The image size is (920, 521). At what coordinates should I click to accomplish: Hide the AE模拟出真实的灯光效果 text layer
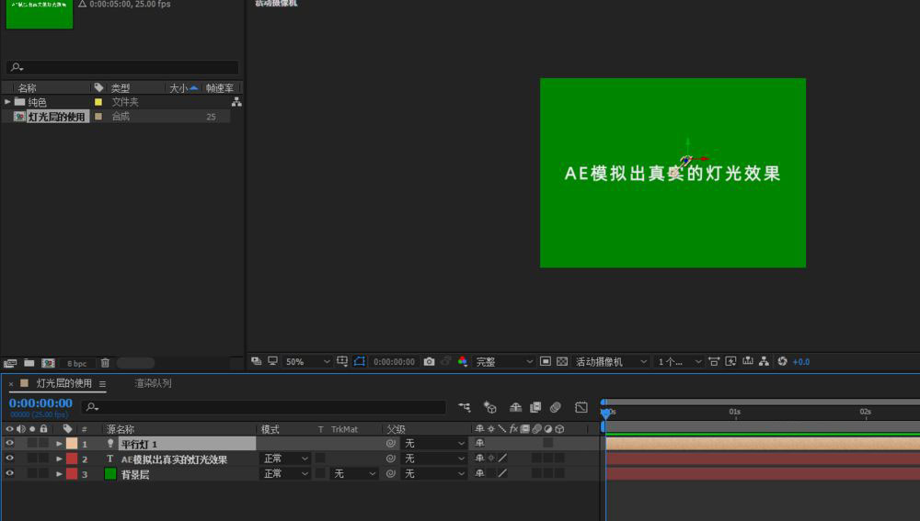coord(9,459)
